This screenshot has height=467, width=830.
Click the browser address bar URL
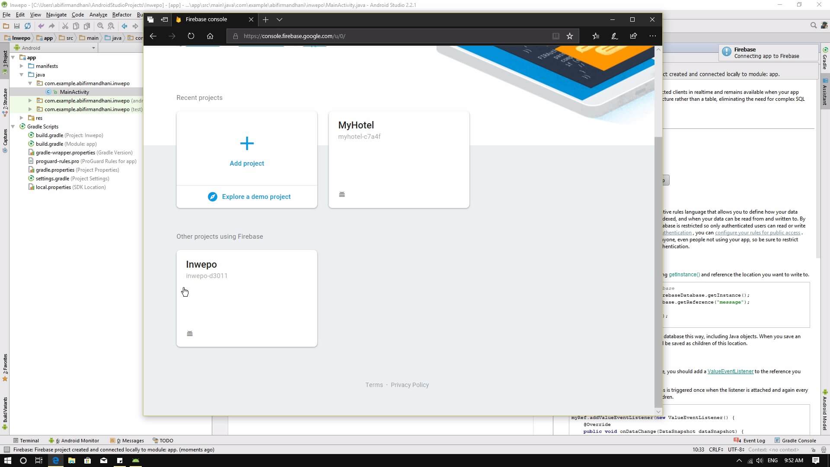(x=294, y=36)
